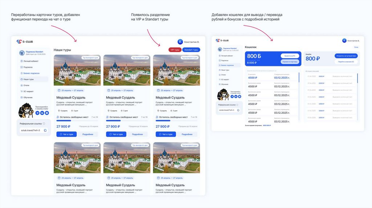
Task: Open Чат о туре on the last top-row card
Action: coord(166,134)
